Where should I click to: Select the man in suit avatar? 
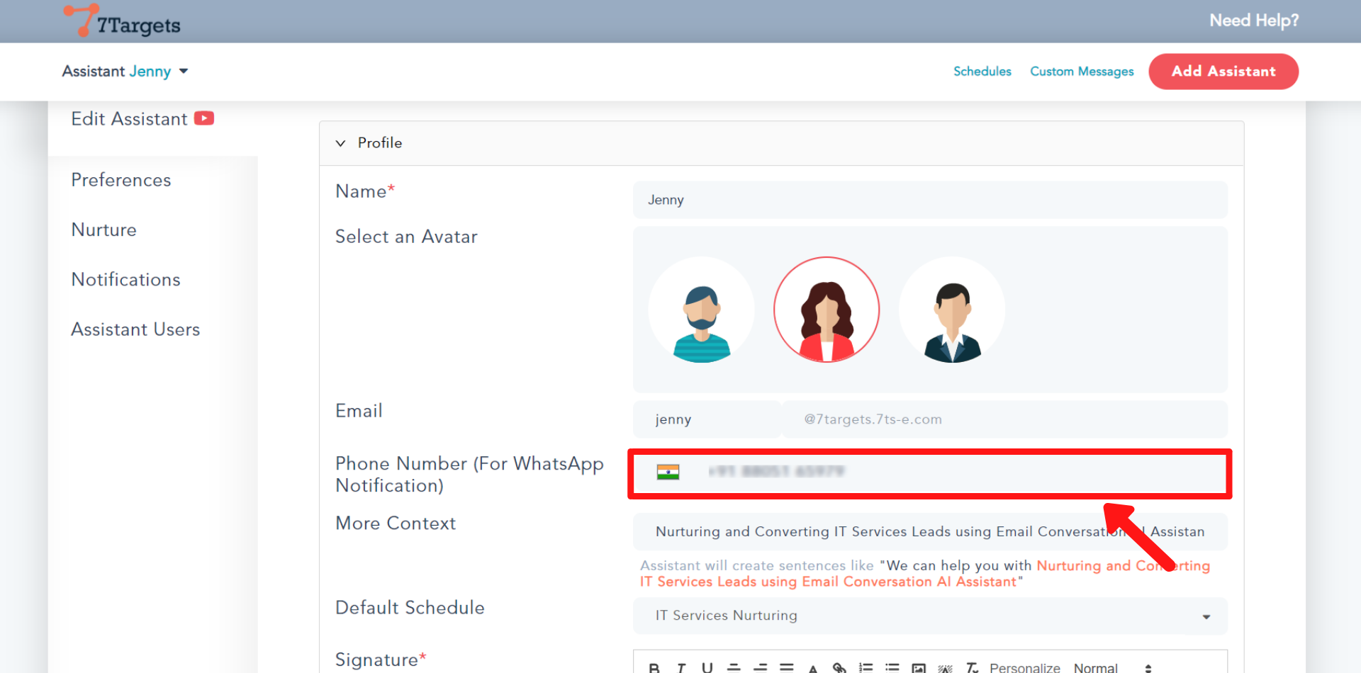(x=952, y=310)
